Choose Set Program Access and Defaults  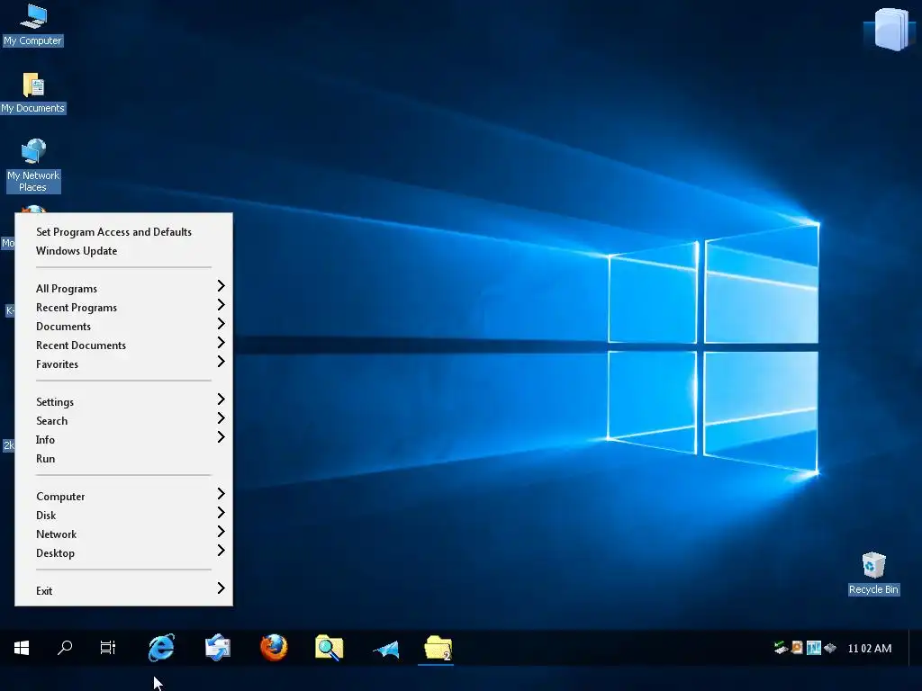pos(113,232)
